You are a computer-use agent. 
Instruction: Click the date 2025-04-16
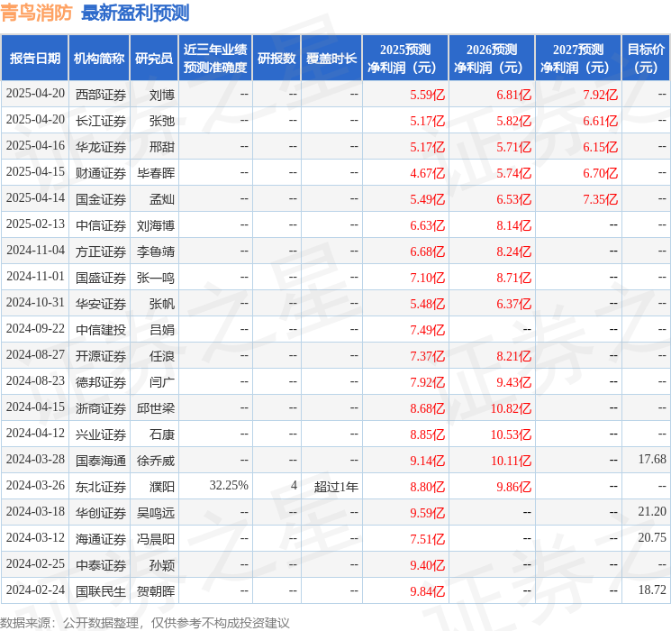(35, 146)
